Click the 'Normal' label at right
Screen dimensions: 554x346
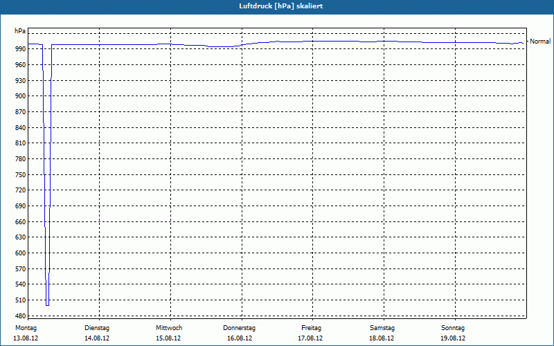(540, 42)
